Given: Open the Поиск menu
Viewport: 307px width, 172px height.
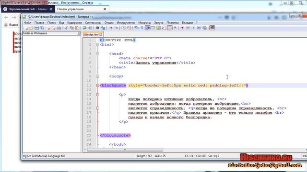Looking at the screenshot, I should click(51, 22).
